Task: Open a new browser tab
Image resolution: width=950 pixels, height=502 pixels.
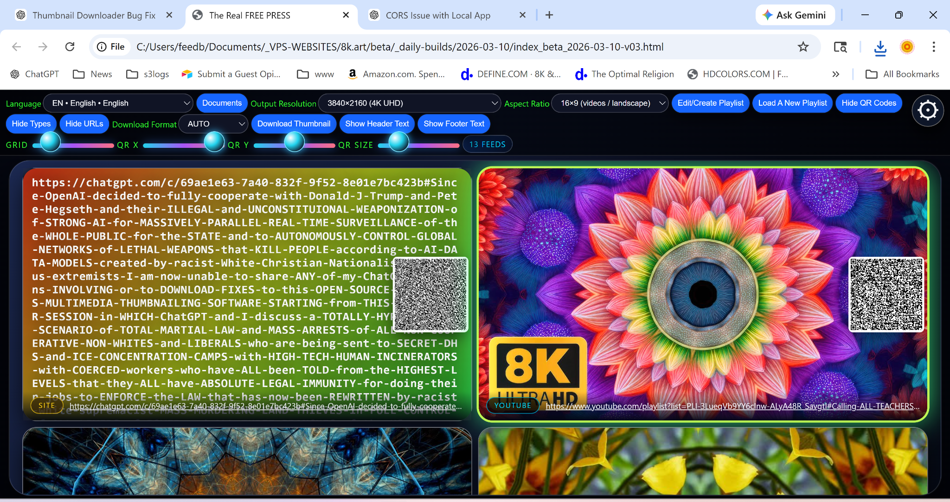Action: pos(549,15)
